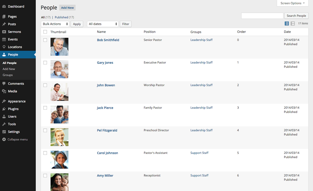
Task: Switch to list view mode icon
Action: (x=287, y=23)
